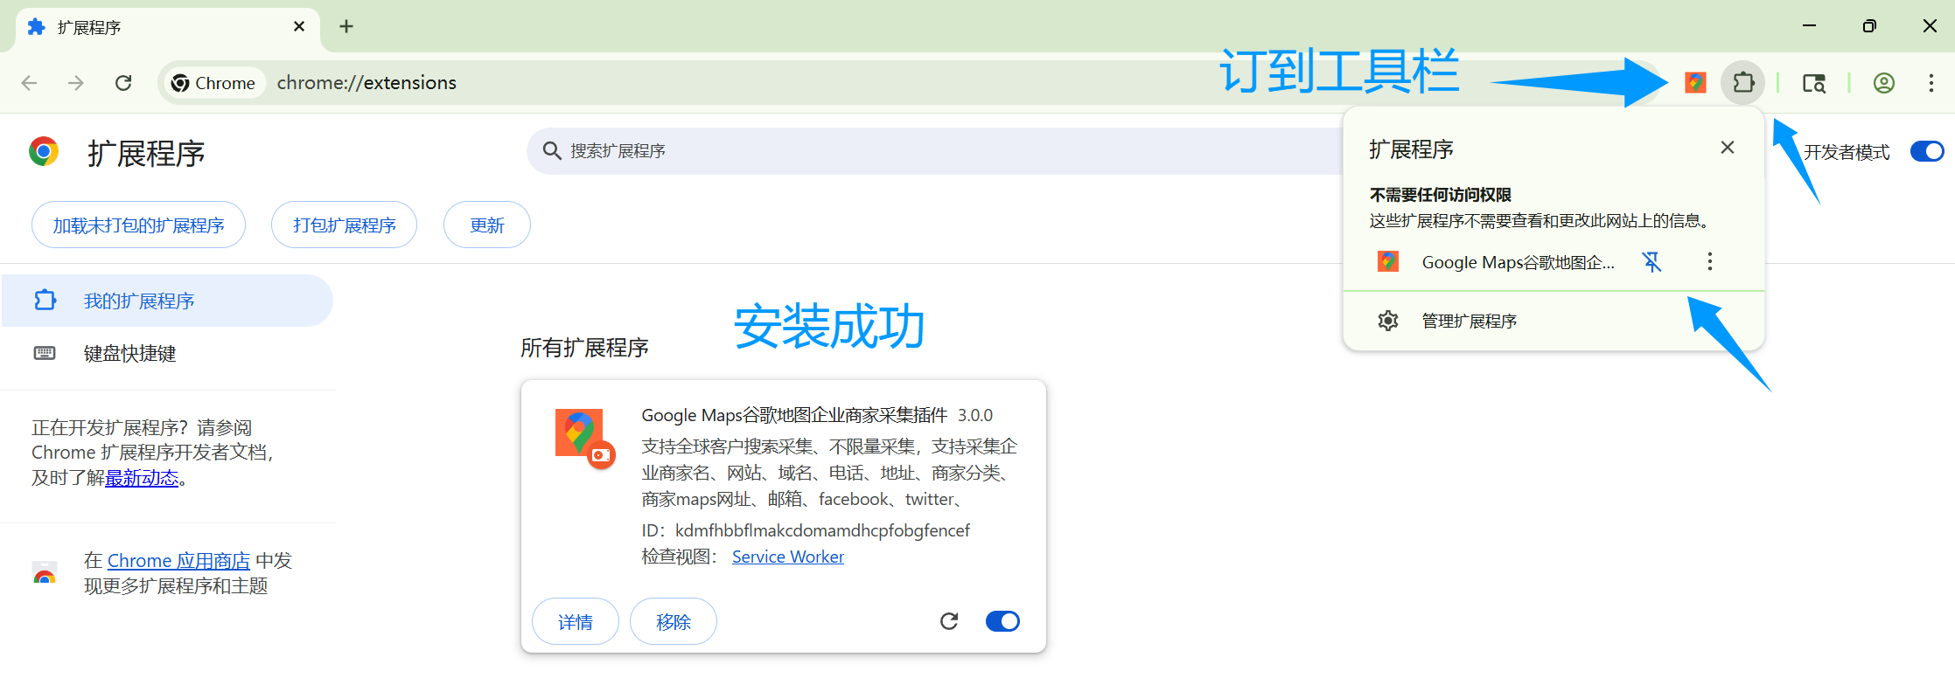
Task: Reload the Google Maps extension card
Action: 949,621
